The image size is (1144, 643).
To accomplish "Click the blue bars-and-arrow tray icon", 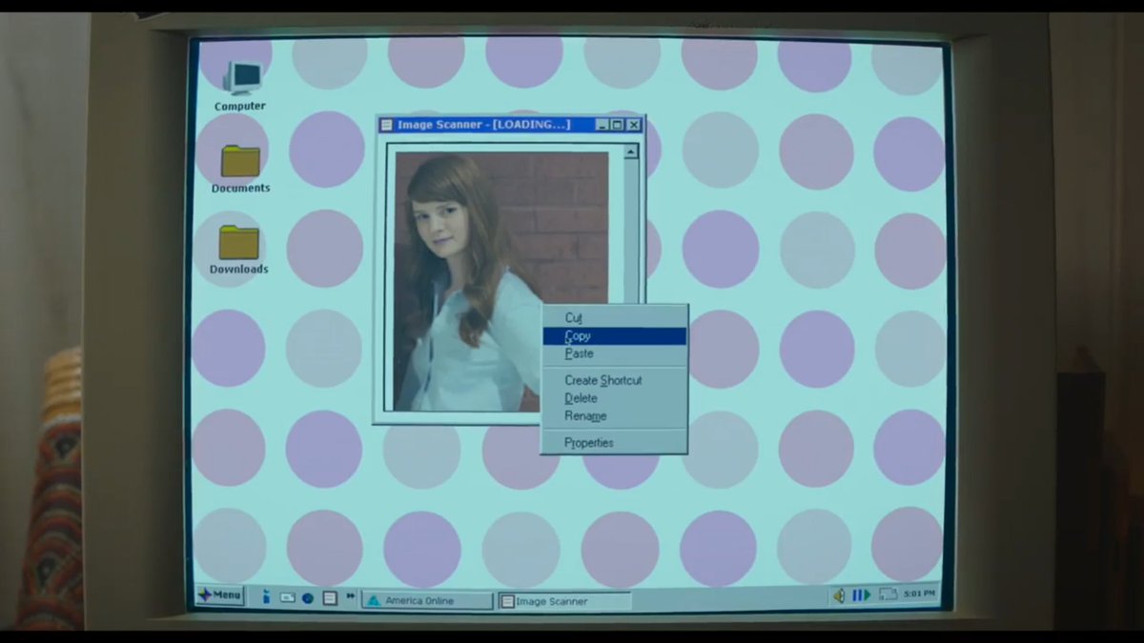I will (862, 595).
